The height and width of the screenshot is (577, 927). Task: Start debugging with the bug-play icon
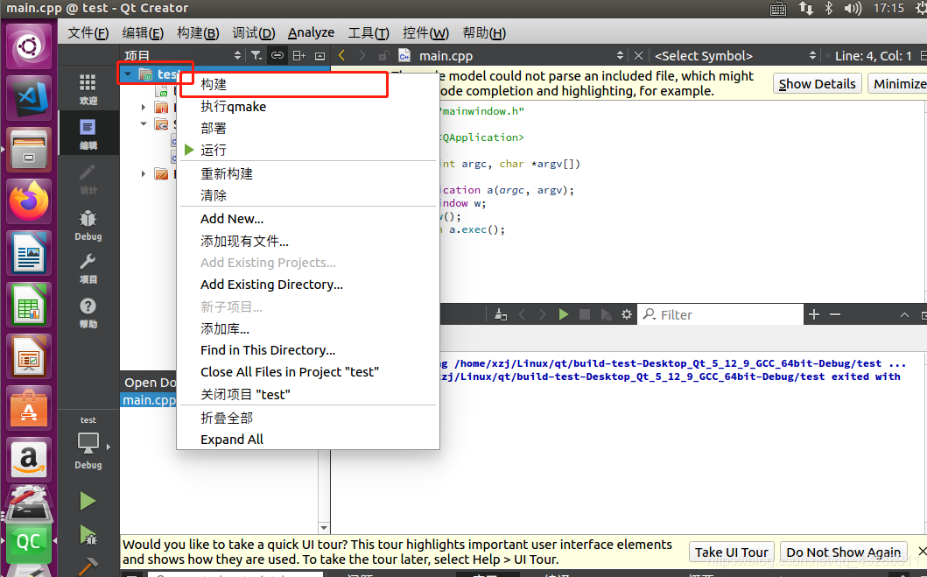point(88,536)
